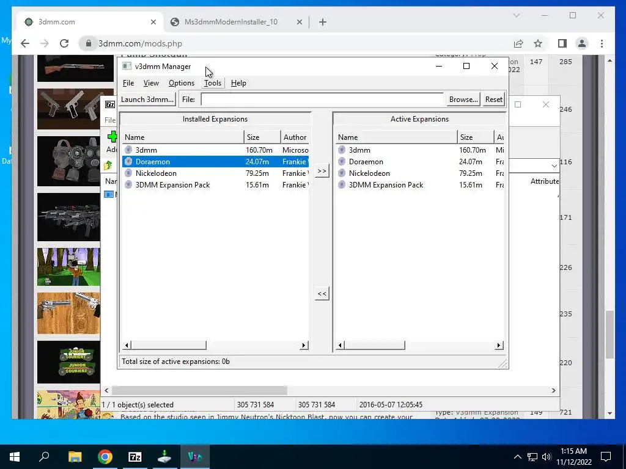Open the View menu
626x469 pixels.
151,83
